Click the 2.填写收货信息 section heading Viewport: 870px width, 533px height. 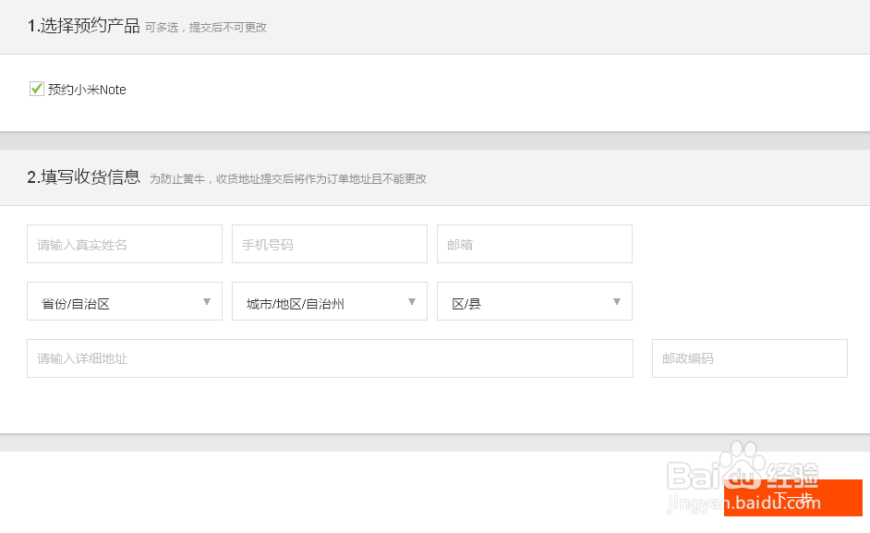83,177
